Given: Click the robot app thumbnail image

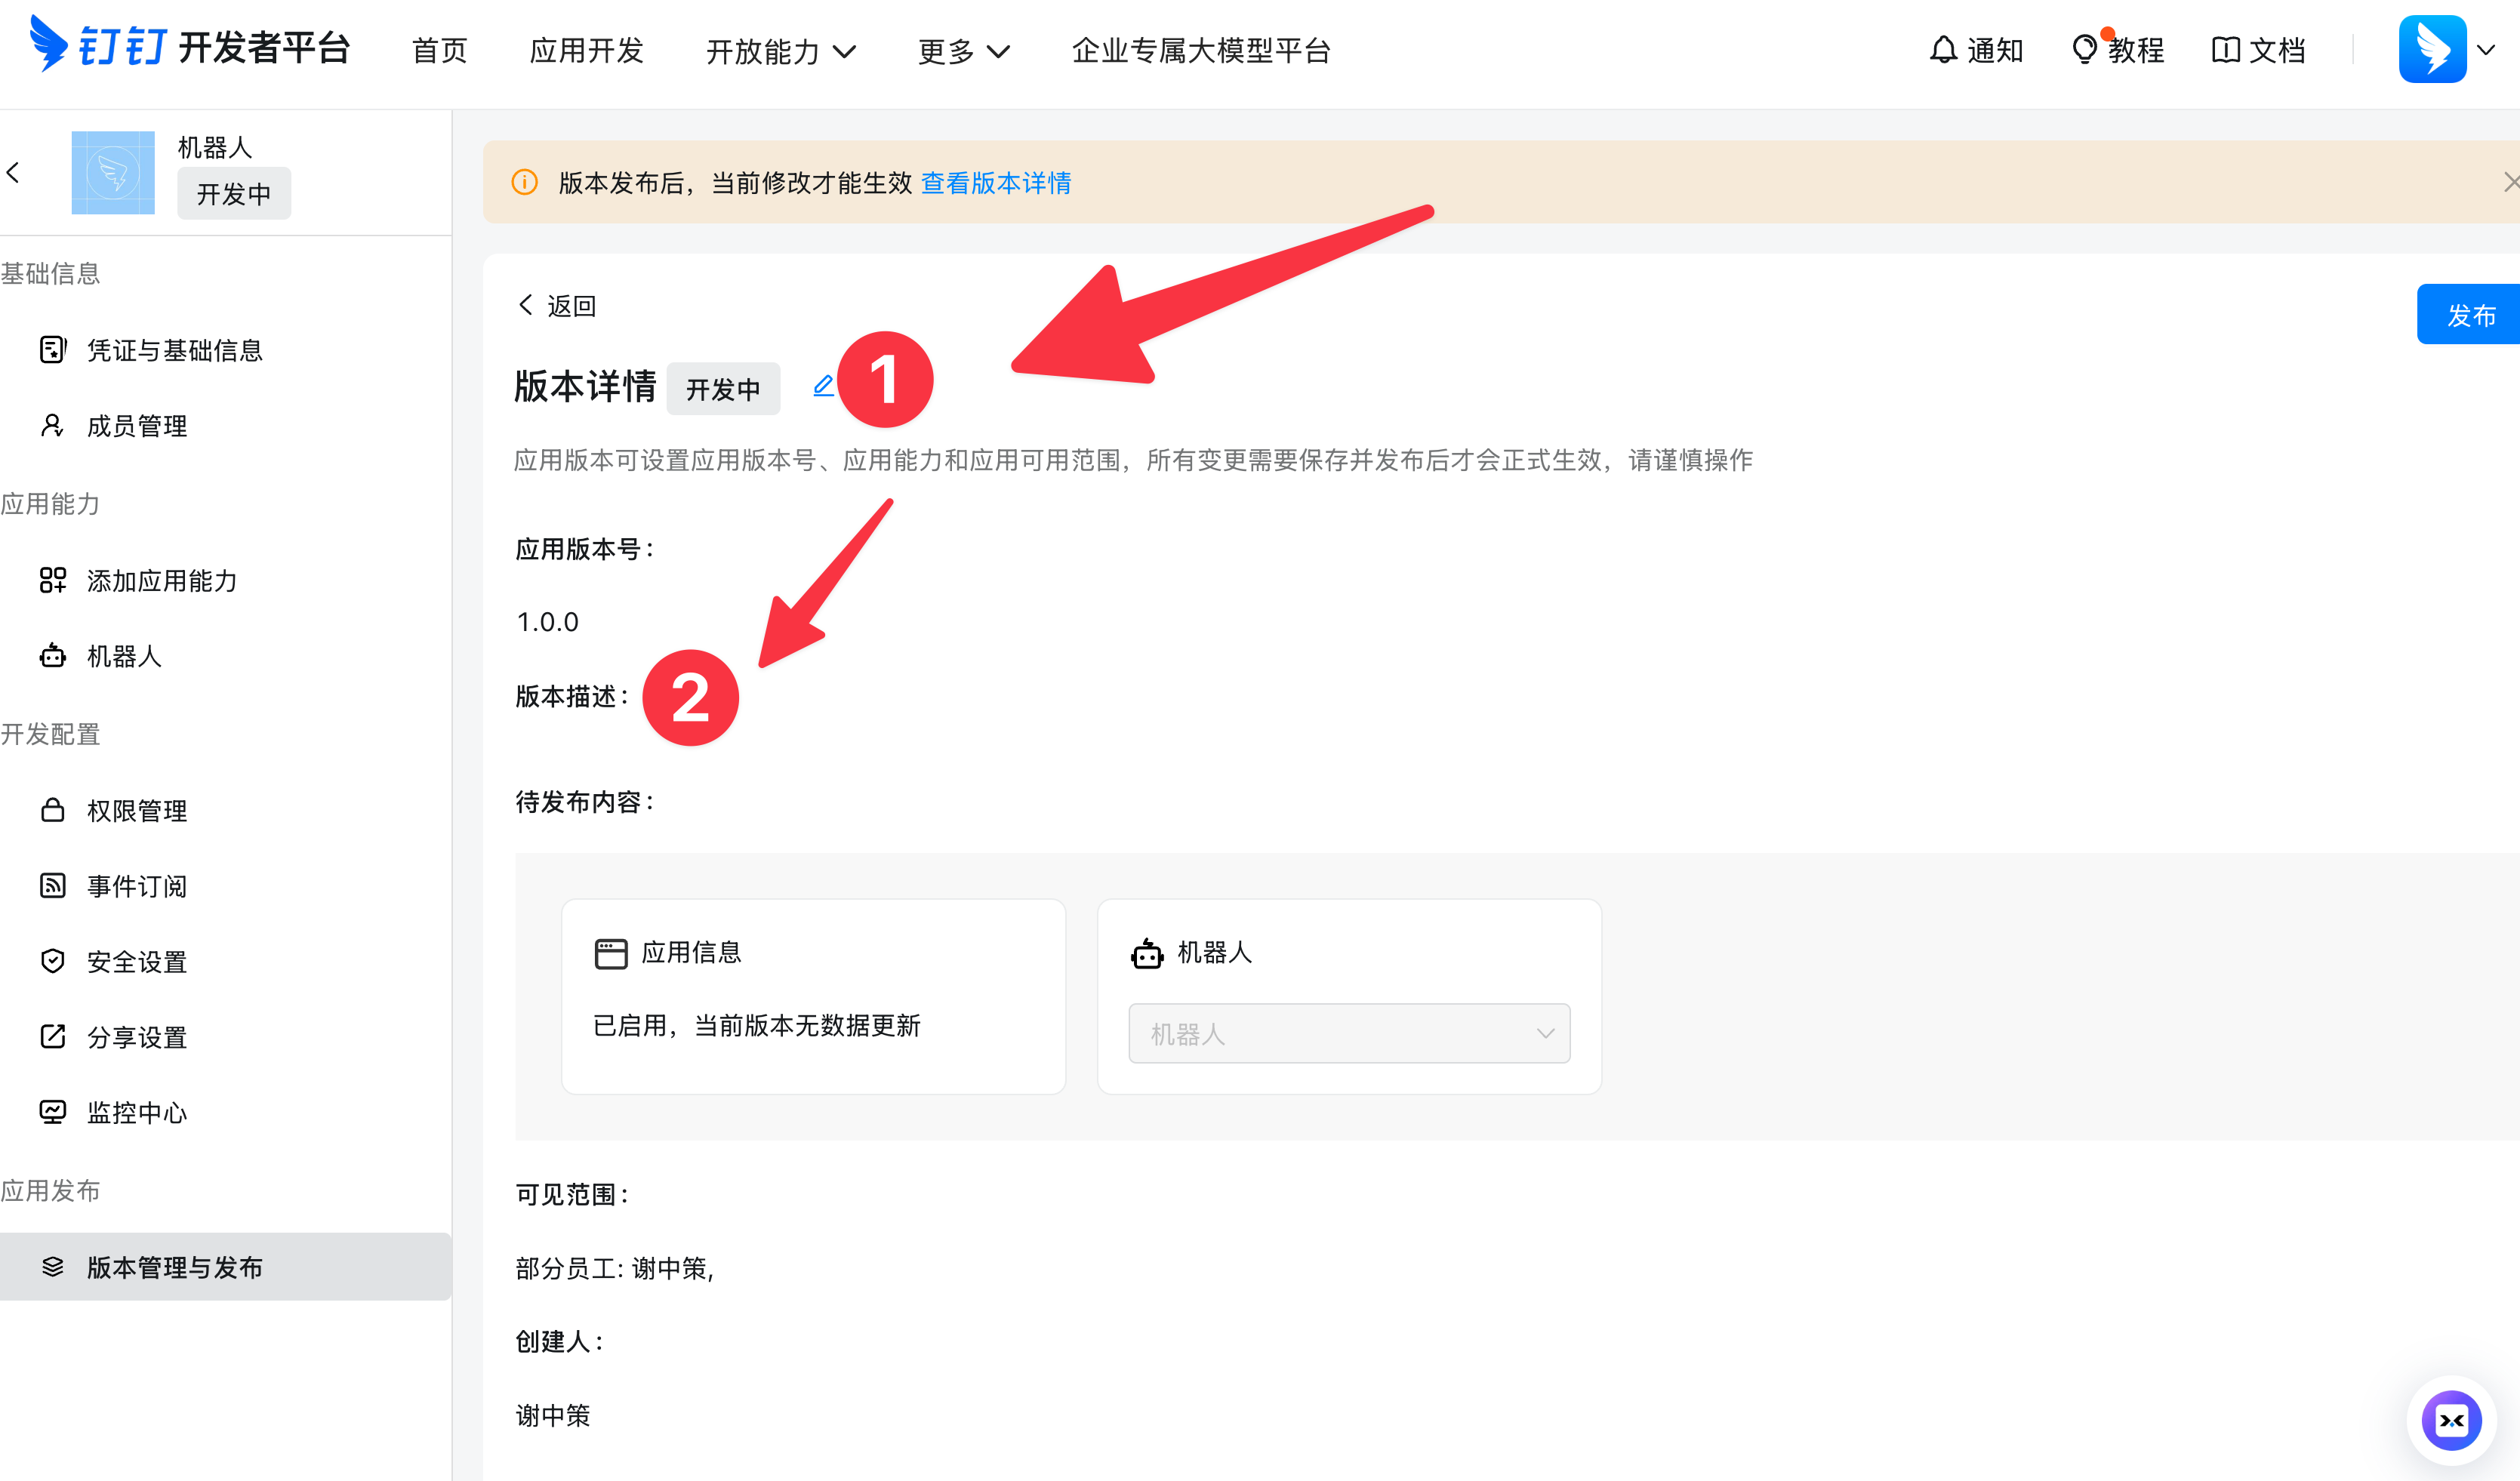Looking at the screenshot, I should pyautogui.click(x=113, y=173).
